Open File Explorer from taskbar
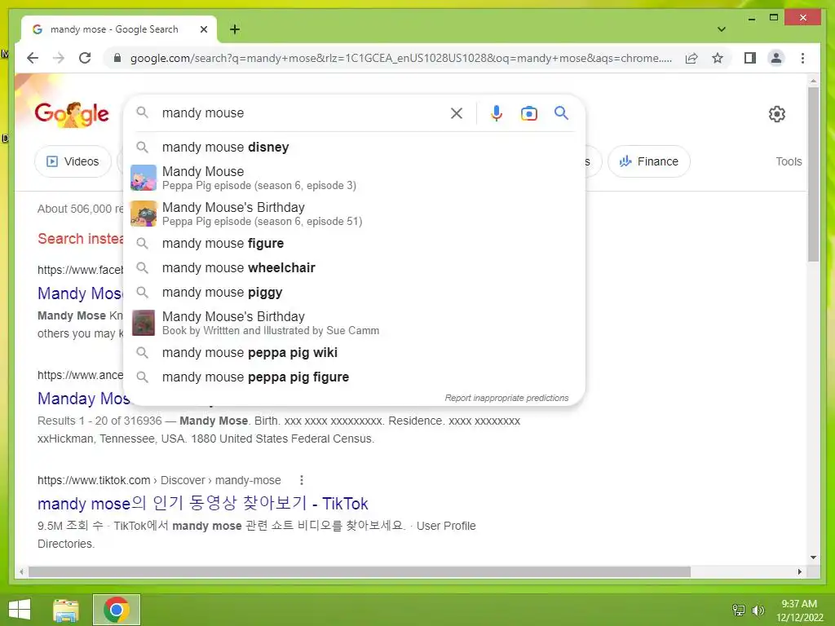The image size is (835, 626). (x=66, y=610)
